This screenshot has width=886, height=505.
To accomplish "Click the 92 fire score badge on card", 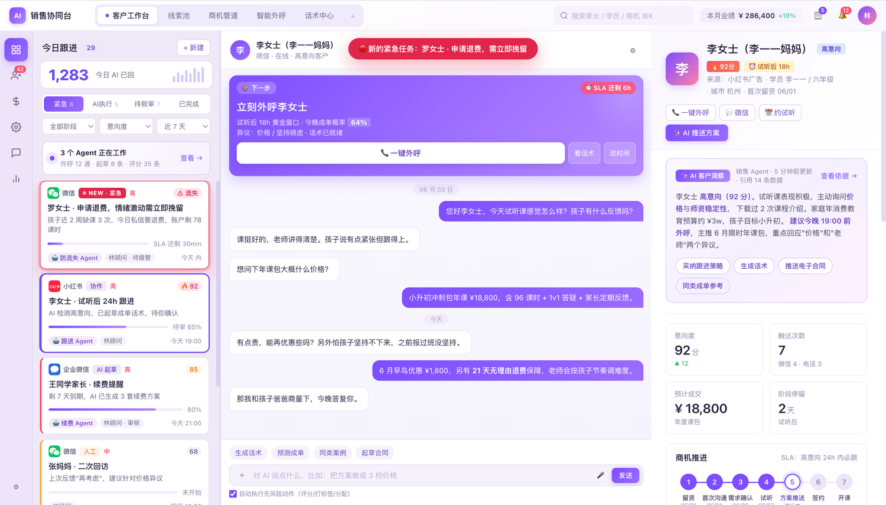I will click(x=190, y=286).
